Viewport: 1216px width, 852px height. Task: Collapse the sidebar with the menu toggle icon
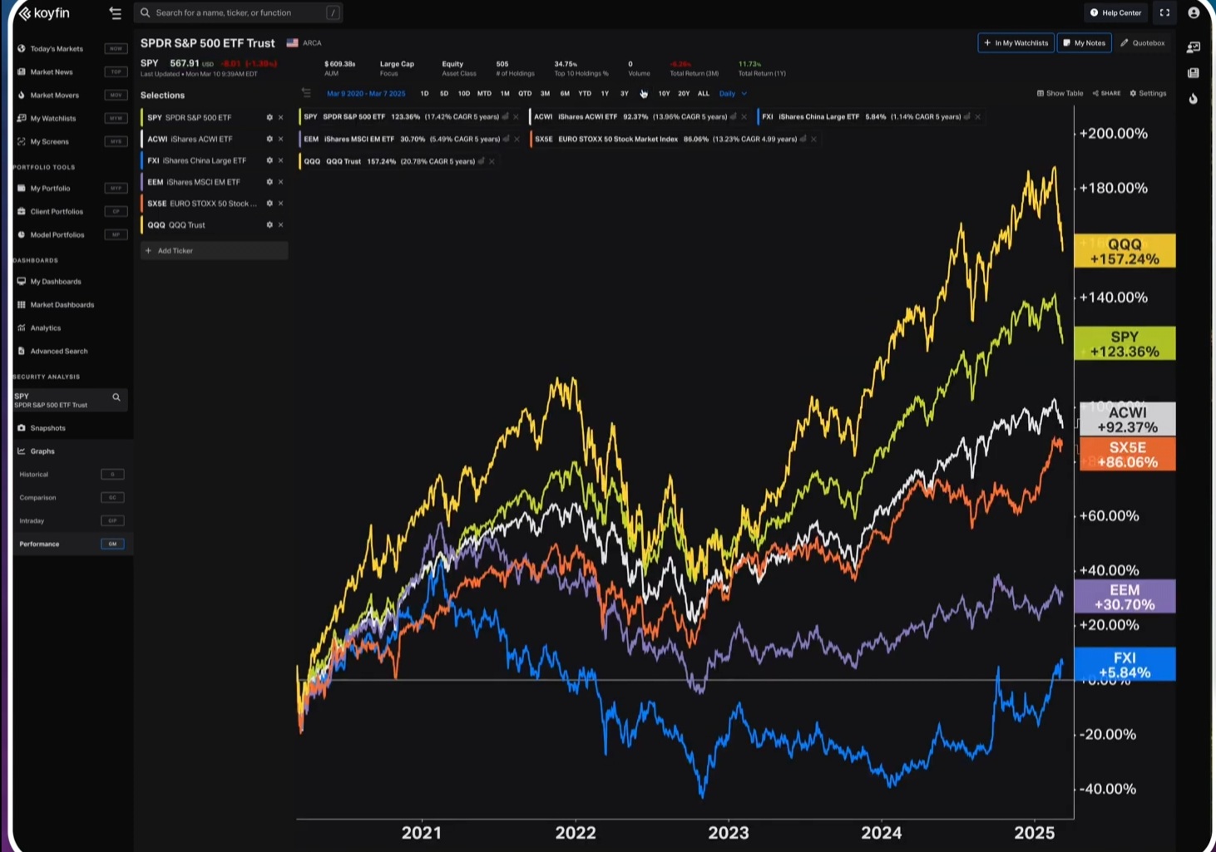[x=115, y=13]
